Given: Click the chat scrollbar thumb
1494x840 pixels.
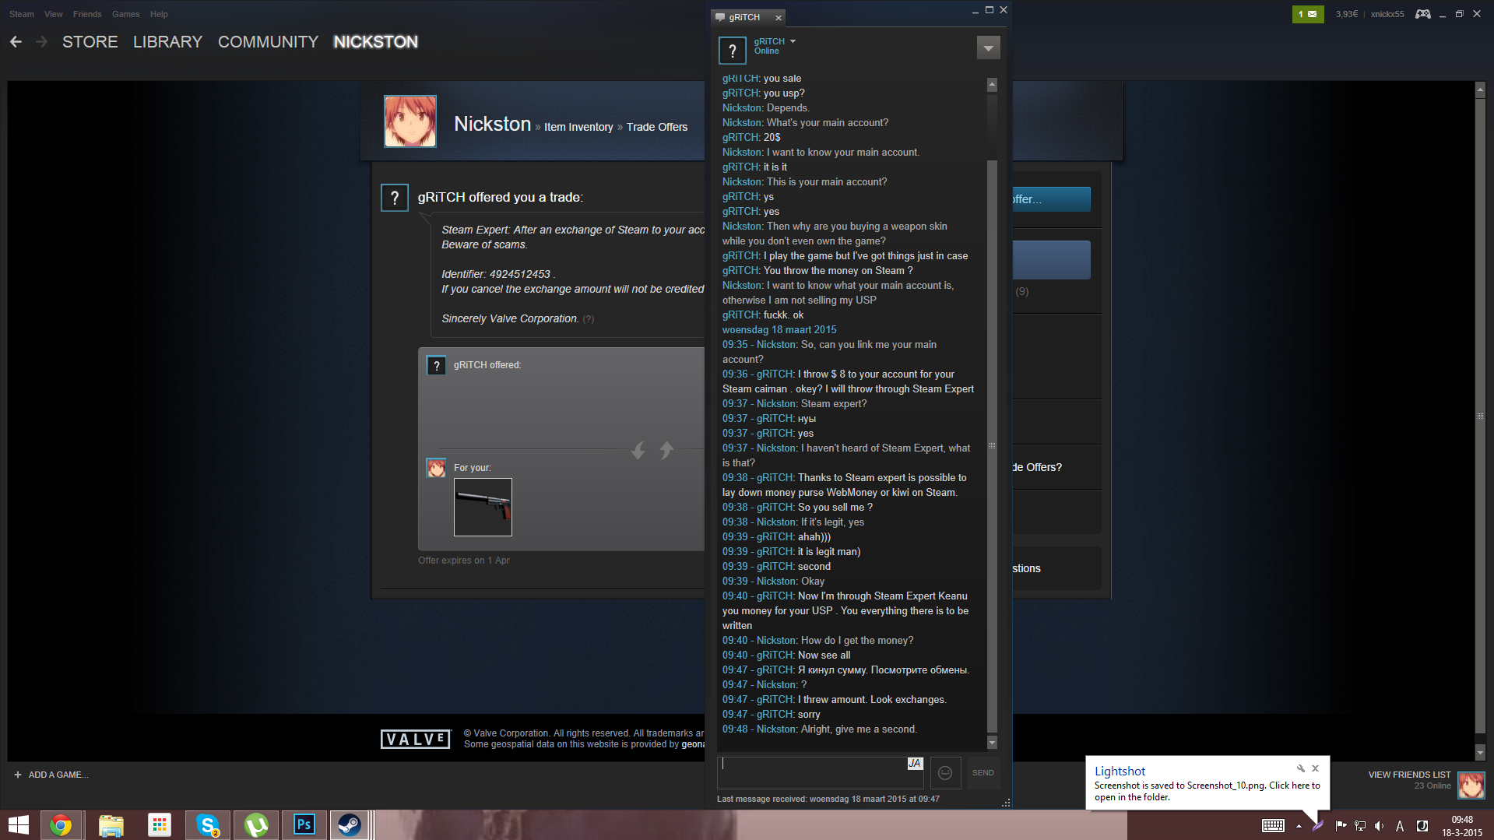Looking at the screenshot, I should click(x=992, y=446).
